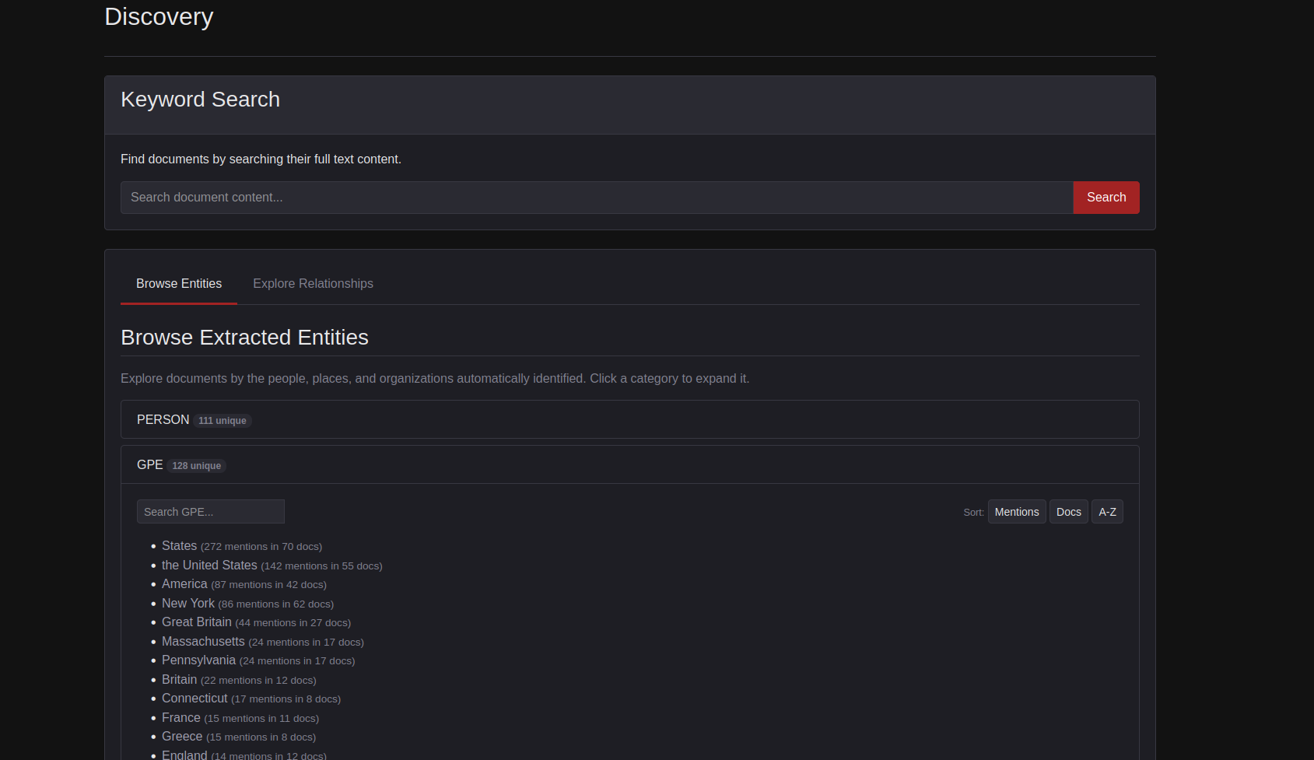Sort entities by Docs count
The image size is (1314, 760).
pyautogui.click(x=1068, y=512)
